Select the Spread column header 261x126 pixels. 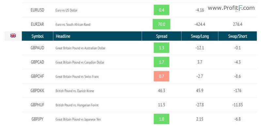click(161, 36)
